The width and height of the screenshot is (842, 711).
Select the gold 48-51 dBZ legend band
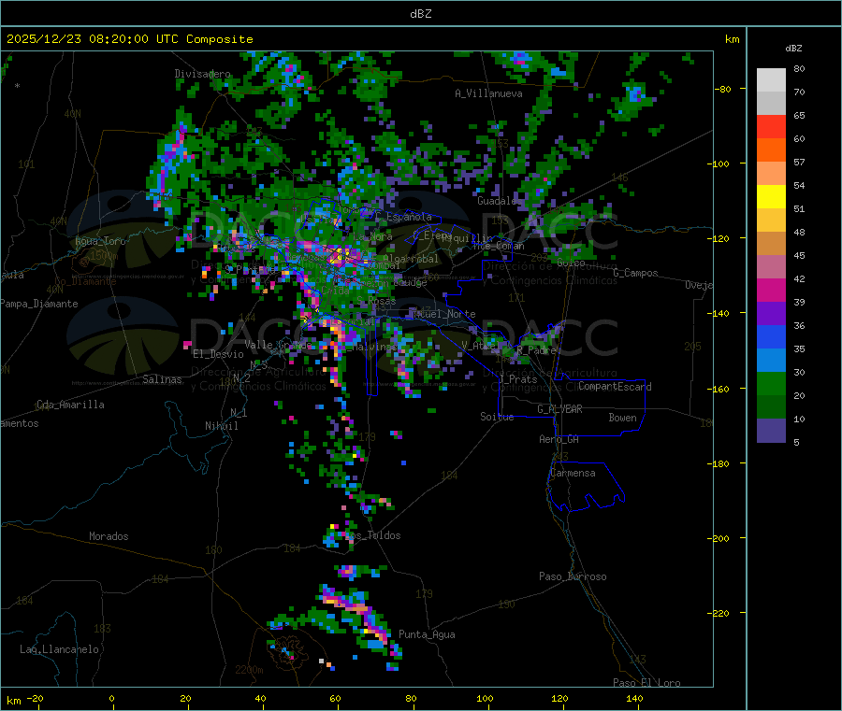[771, 220]
